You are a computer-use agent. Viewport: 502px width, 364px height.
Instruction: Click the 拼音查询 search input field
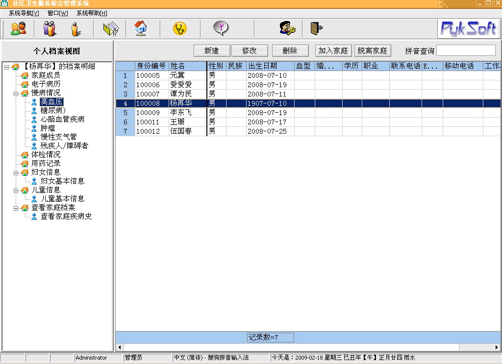pyautogui.click(x=466, y=50)
